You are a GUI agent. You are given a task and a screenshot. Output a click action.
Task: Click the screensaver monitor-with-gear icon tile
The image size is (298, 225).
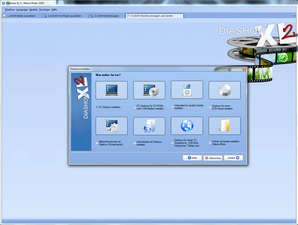click(x=112, y=126)
